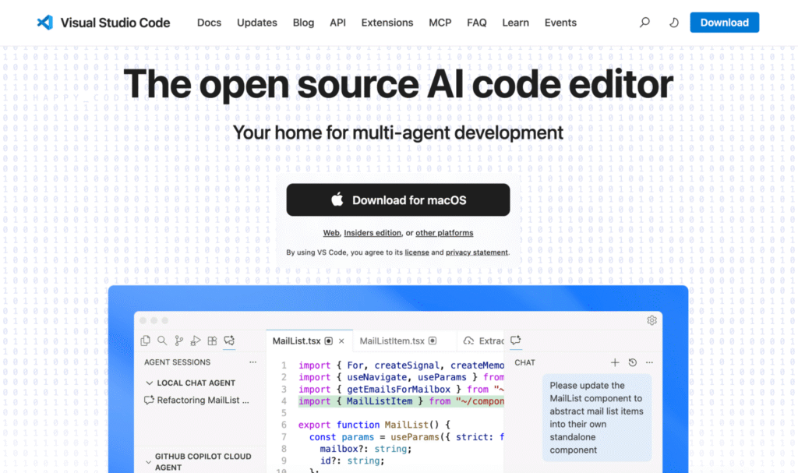Screen dimensions: 798x473
Task: Open the Updates navigation link
Action: tap(256, 23)
